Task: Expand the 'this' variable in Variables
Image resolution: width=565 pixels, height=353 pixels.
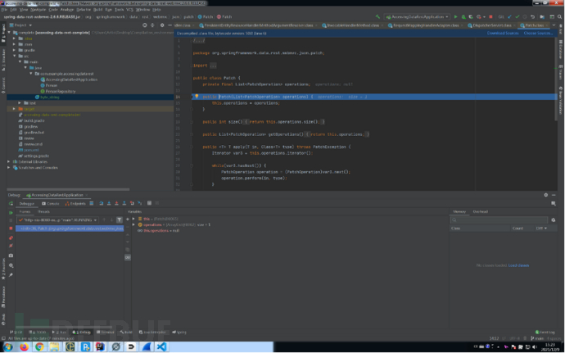Action: click(x=133, y=219)
